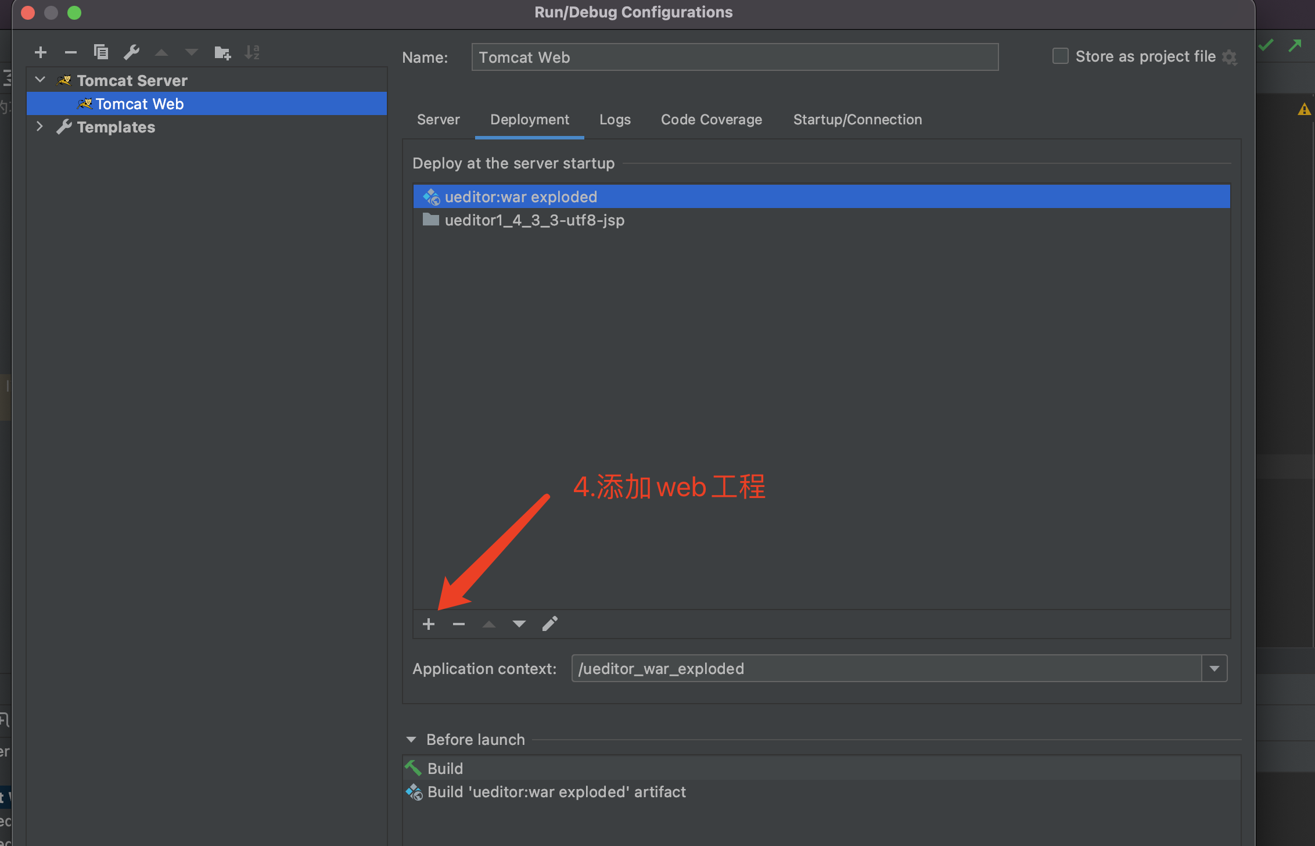Select ueditor:war exploded artifact
The height and width of the screenshot is (846, 1315).
(822, 196)
